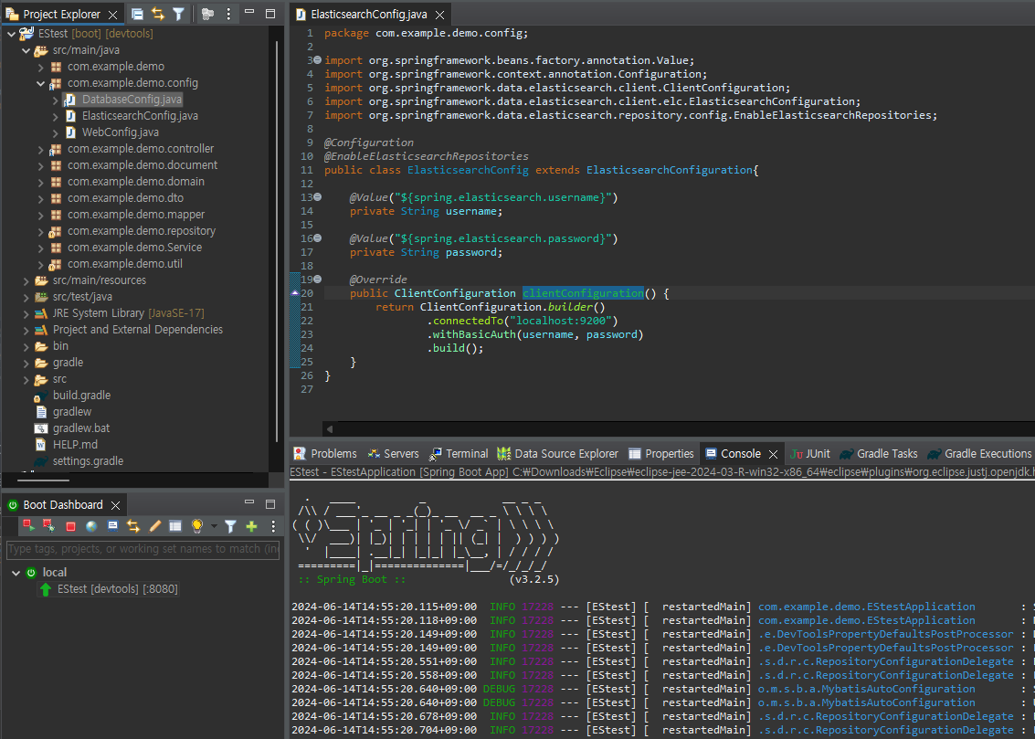Toggle the Boot Dashboard filter funnel

[x=230, y=526]
